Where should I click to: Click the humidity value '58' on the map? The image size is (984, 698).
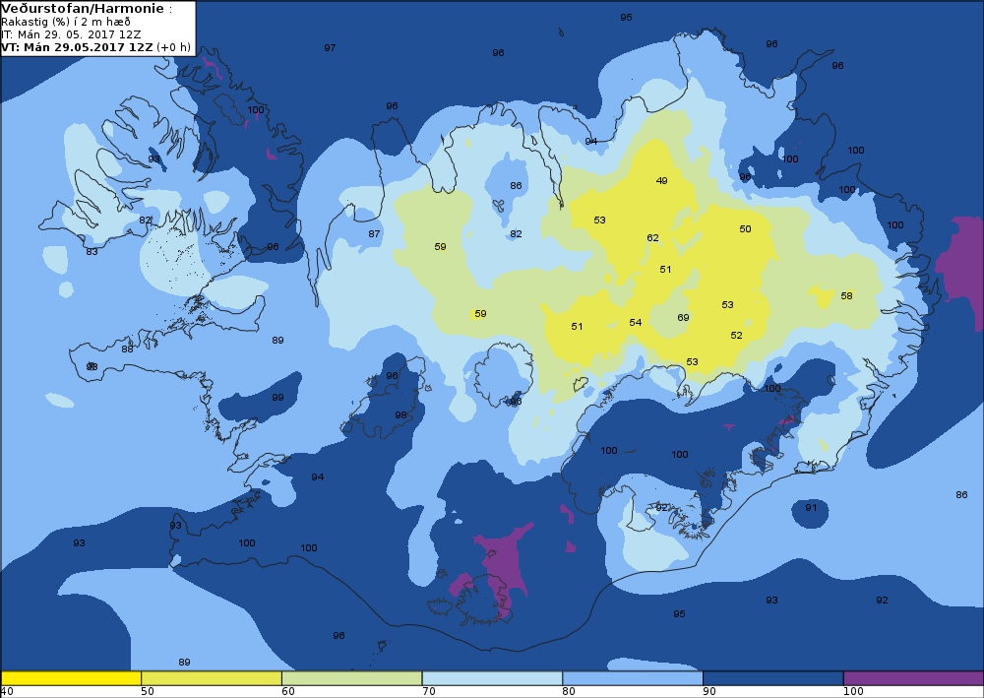pyautogui.click(x=846, y=295)
